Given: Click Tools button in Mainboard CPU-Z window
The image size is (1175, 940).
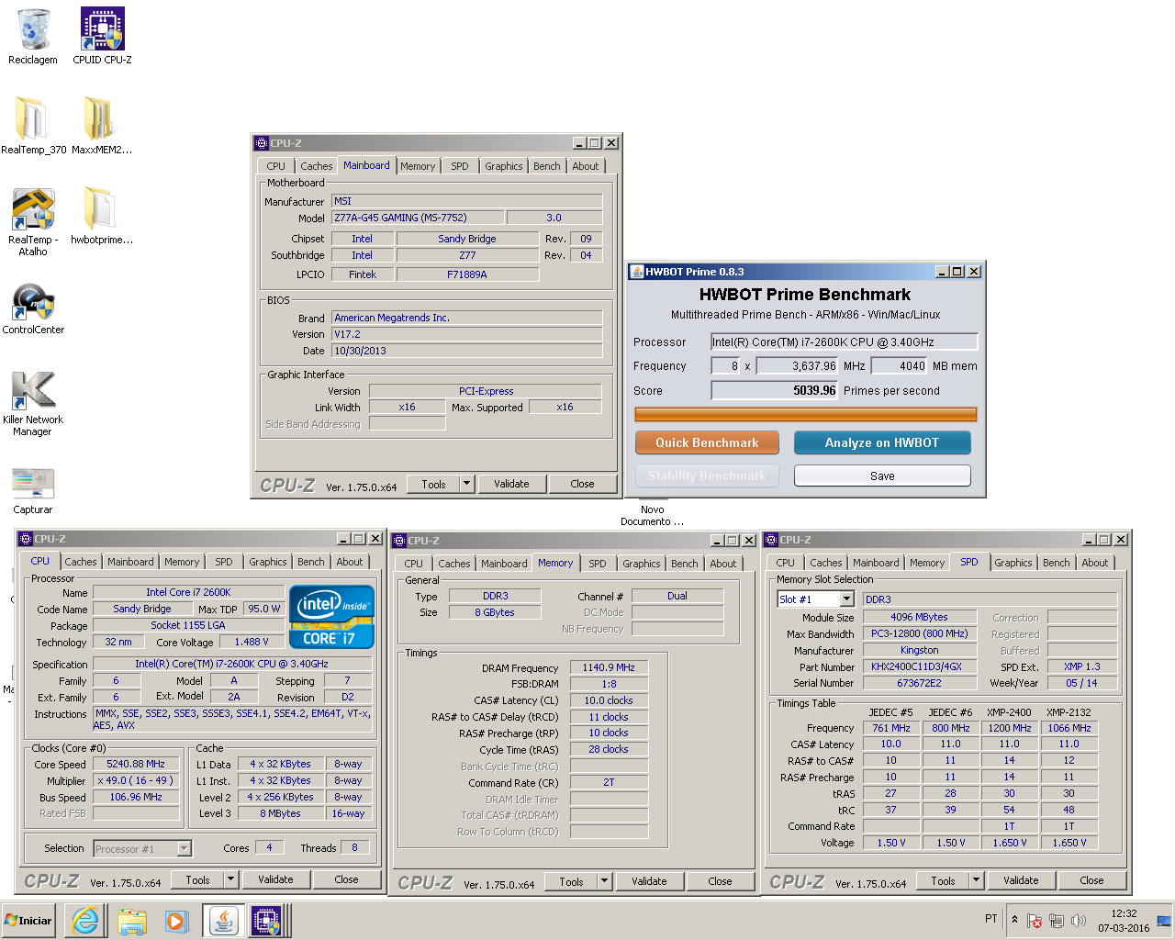Looking at the screenshot, I should tap(434, 484).
